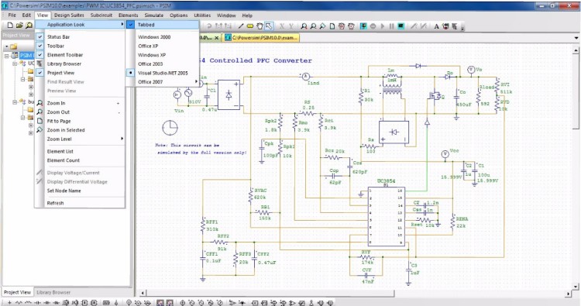Click Refresh in the View menu
The height and width of the screenshot is (306, 581).
[x=55, y=203]
